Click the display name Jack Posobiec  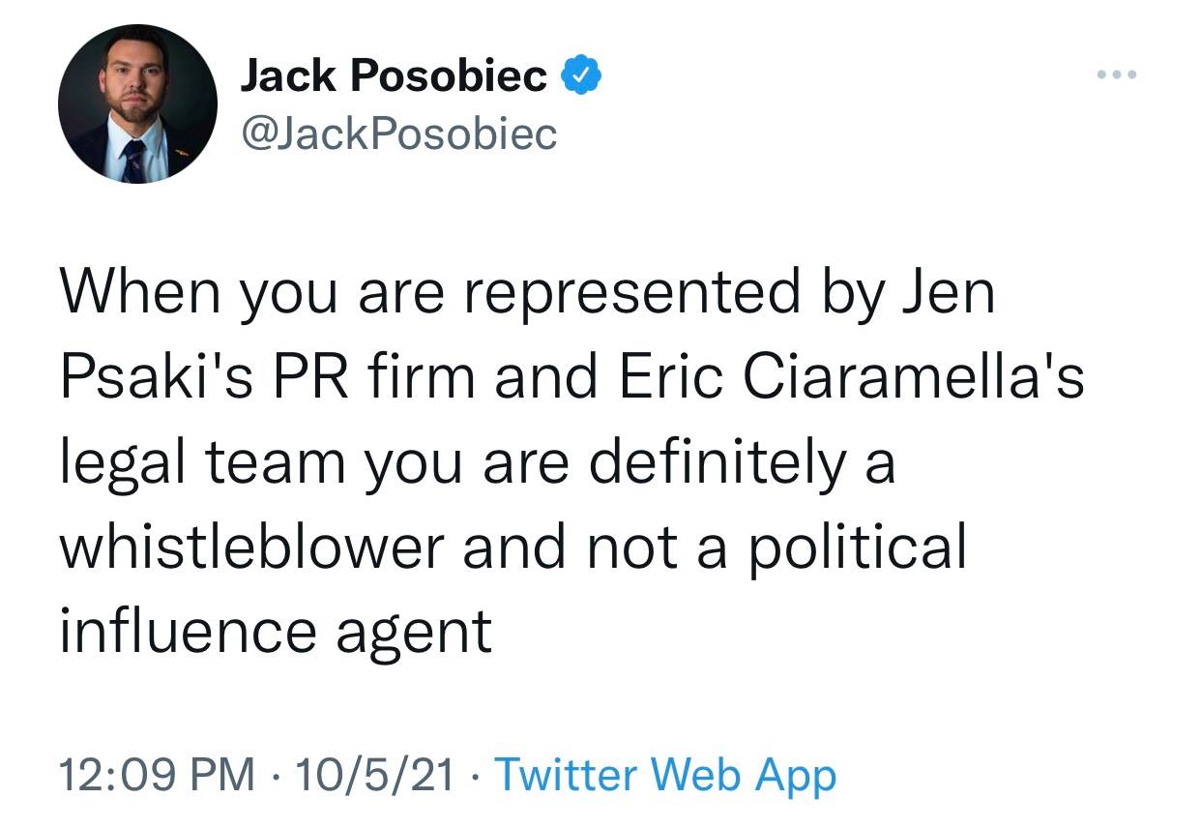tap(393, 75)
